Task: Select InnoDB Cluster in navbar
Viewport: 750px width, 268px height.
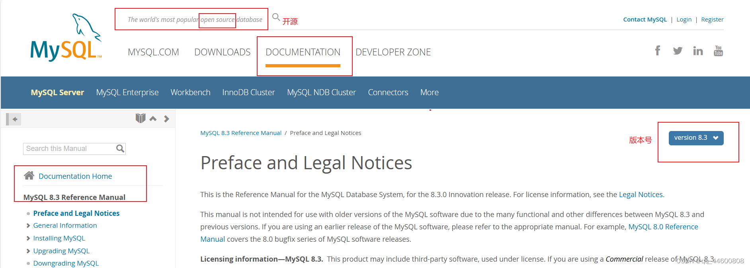Action: point(248,92)
